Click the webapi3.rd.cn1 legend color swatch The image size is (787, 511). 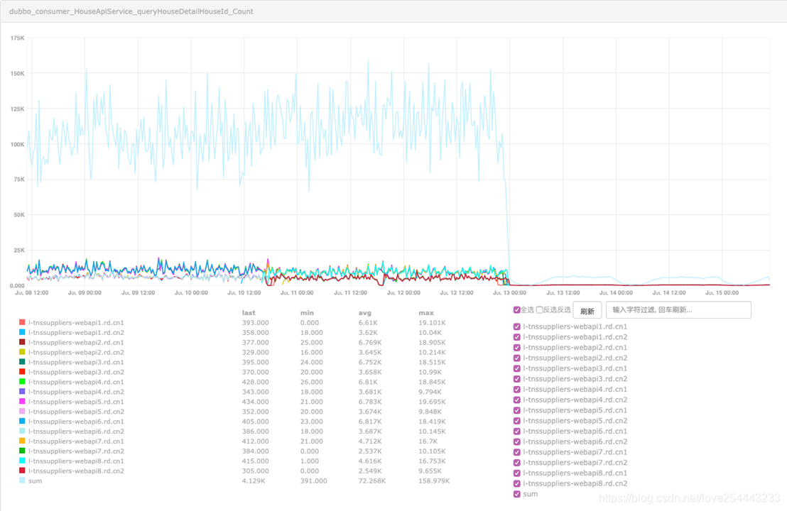(x=22, y=362)
